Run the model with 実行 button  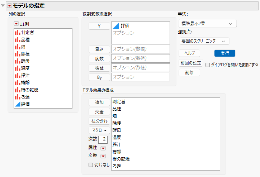click(225, 53)
